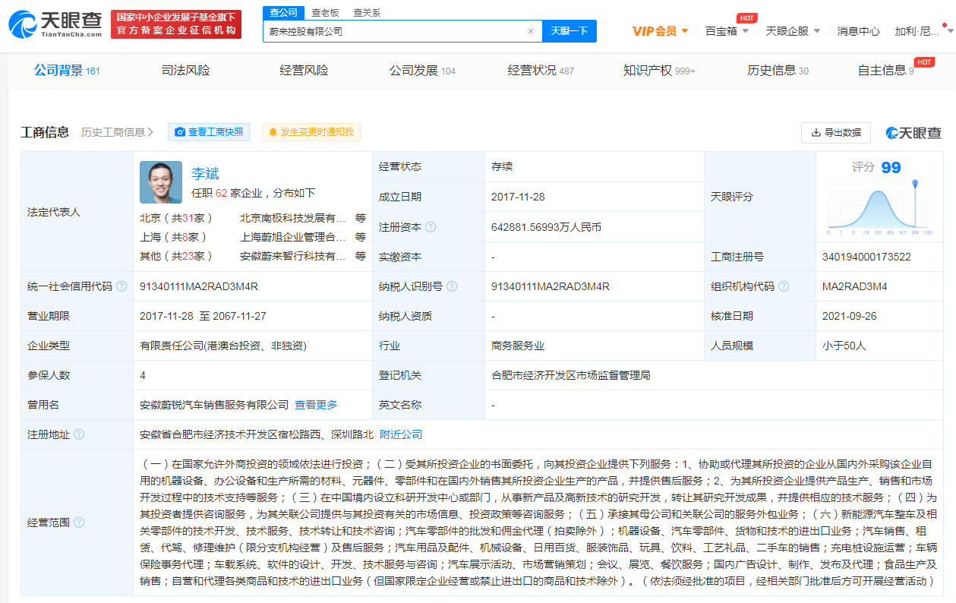Open the 附近公司 link
This screenshot has width=956, height=603.
pos(401,434)
